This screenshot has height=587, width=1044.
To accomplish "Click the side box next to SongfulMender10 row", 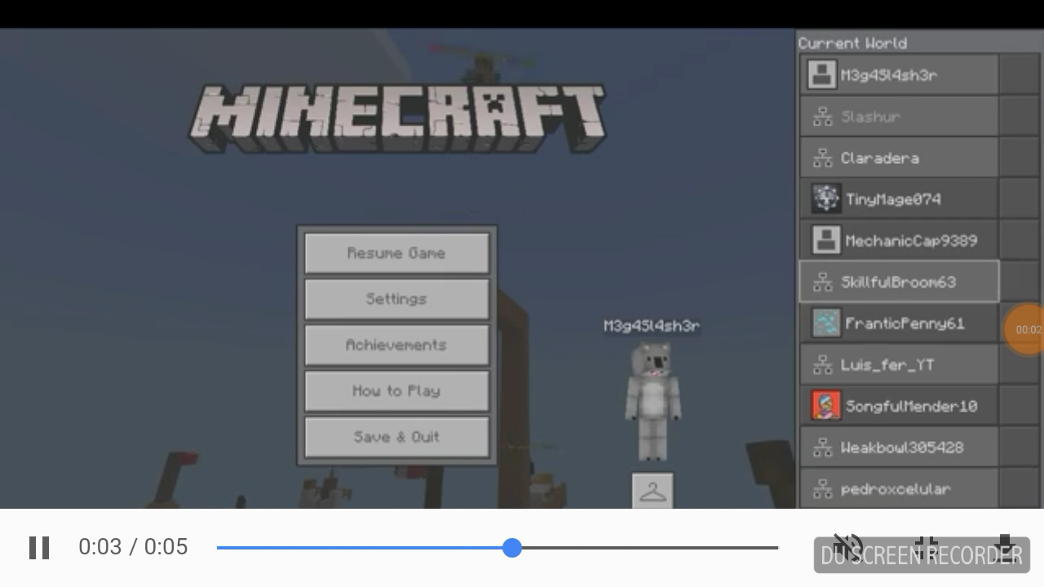I will click(x=1020, y=406).
